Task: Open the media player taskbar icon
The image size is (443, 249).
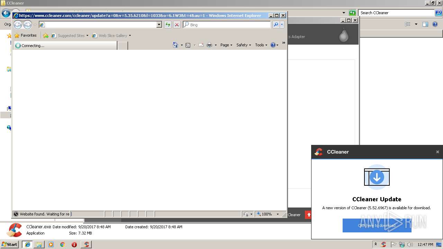Action: [x=51, y=245]
